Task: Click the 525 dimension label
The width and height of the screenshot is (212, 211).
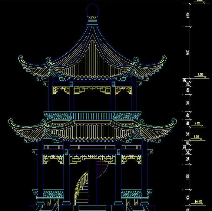Action: tap(188, 159)
